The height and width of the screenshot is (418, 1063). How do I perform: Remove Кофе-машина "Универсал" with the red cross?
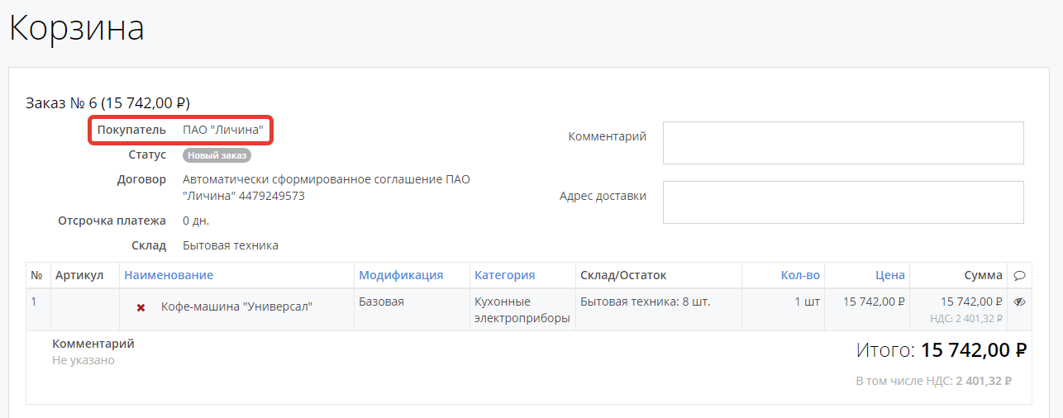(x=141, y=307)
